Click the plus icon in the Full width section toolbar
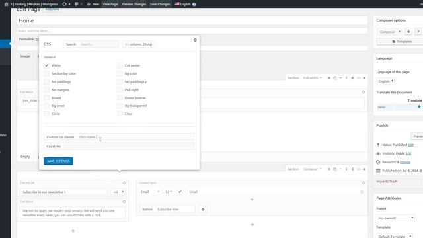Screen dimensions: 423x238 coord(352,78)
